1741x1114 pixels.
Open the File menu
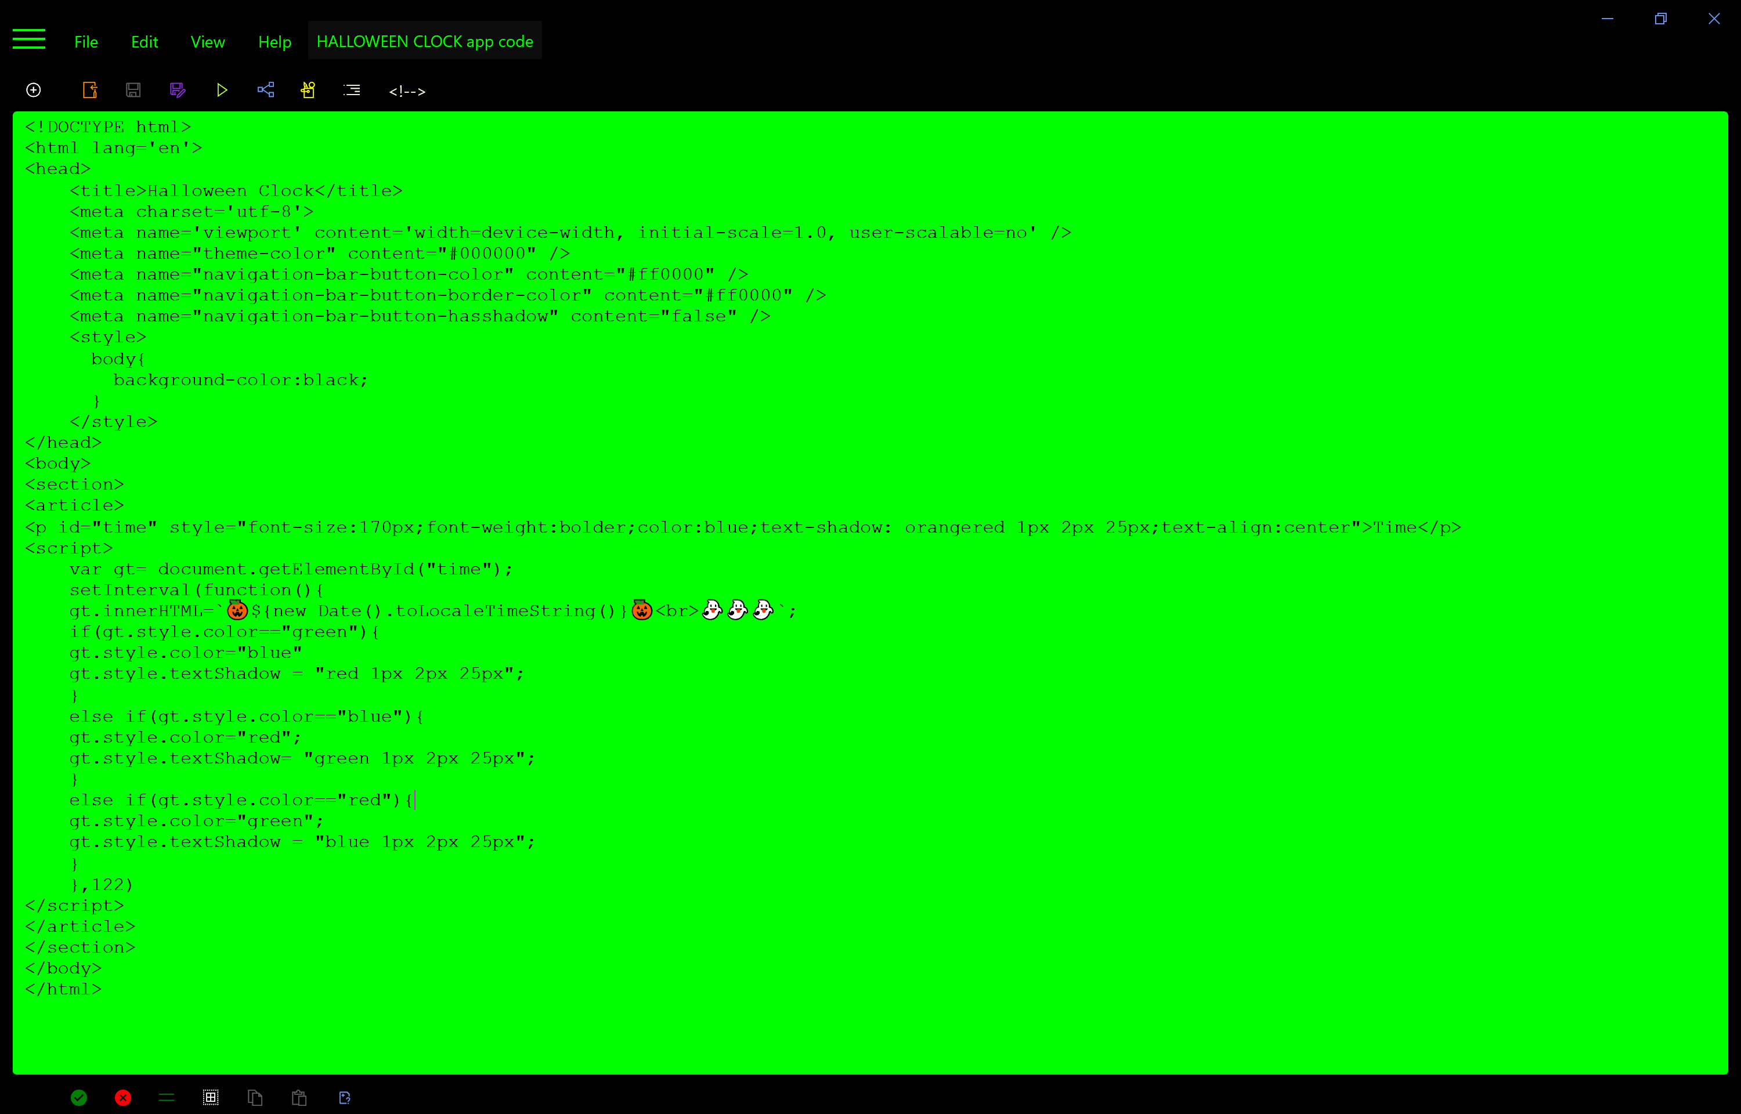86,42
